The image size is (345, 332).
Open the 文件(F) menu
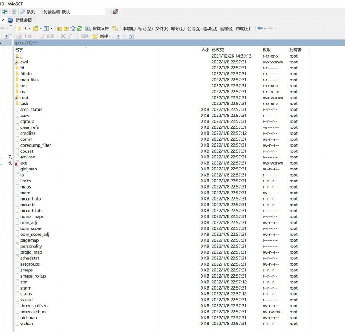click(x=162, y=29)
